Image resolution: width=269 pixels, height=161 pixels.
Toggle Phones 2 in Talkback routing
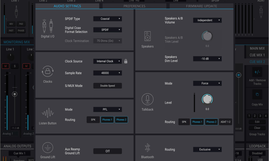coord(211,122)
